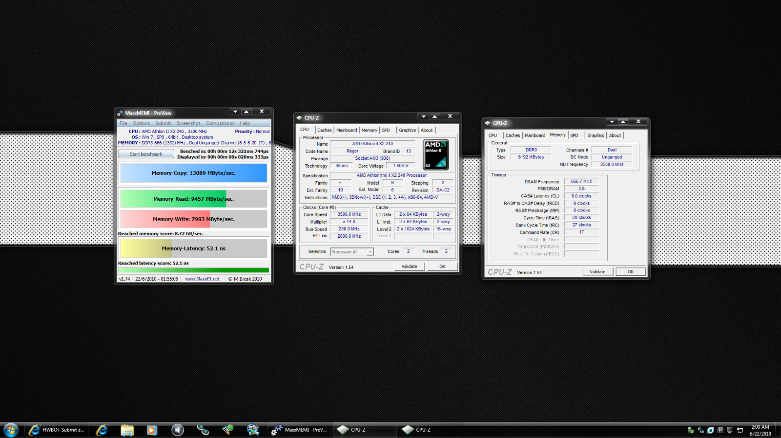Click the infinity-loop icon in system tray
Image resolution: width=781 pixels, height=438 pixels.
click(701, 430)
